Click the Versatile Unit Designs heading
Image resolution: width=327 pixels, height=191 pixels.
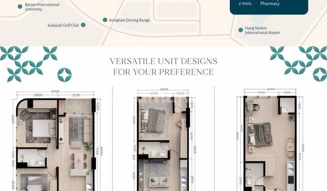(x=163, y=66)
